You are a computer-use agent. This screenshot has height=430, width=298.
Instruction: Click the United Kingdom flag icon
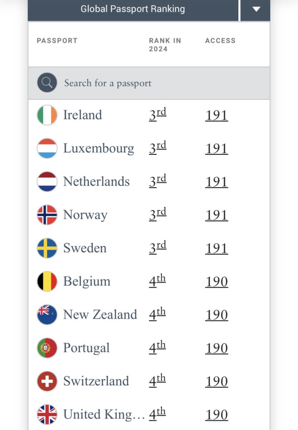coord(47,415)
